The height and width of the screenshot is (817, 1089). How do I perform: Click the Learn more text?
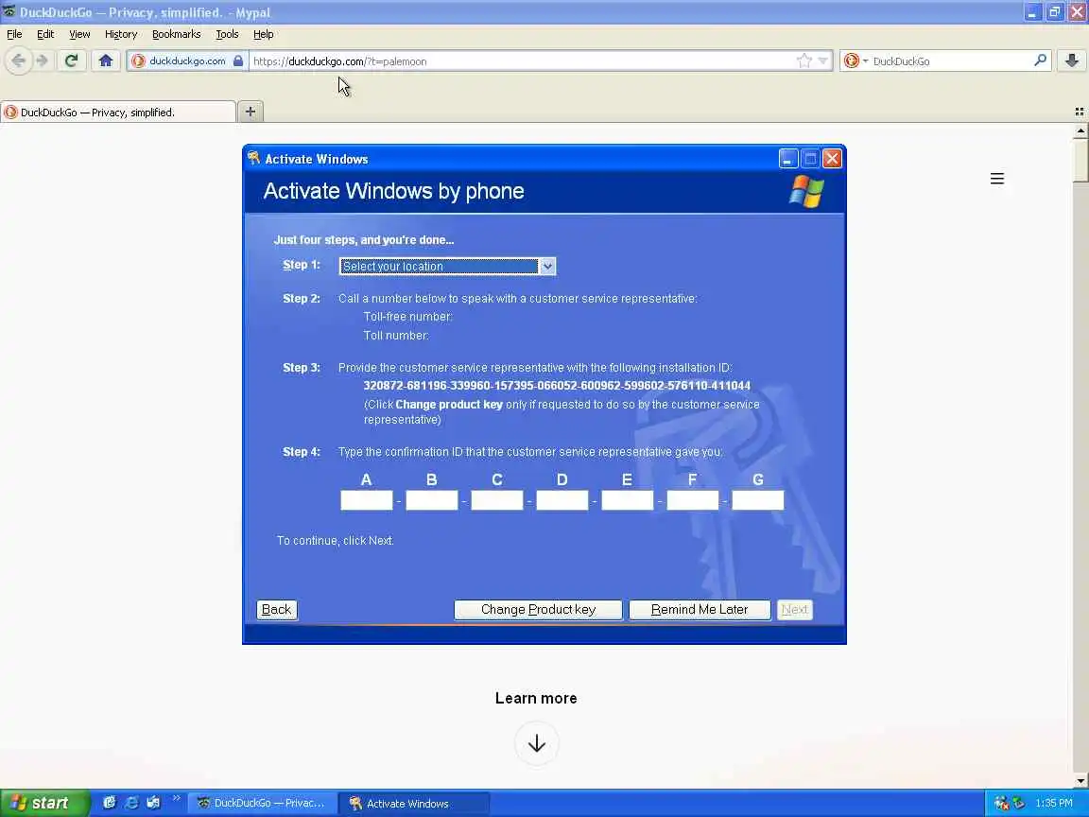pyautogui.click(x=536, y=698)
